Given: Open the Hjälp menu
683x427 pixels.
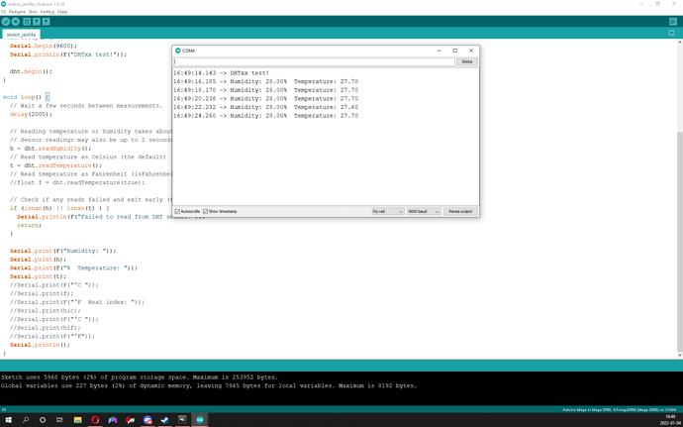Looking at the screenshot, I should click(62, 12).
